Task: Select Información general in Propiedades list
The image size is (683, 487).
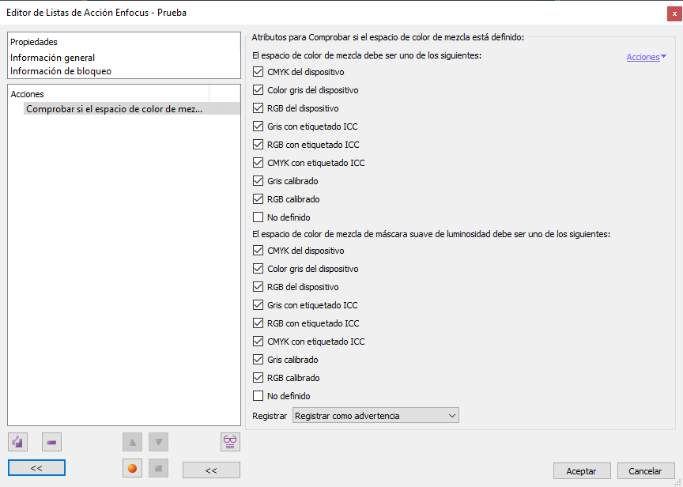Action: 53,58
